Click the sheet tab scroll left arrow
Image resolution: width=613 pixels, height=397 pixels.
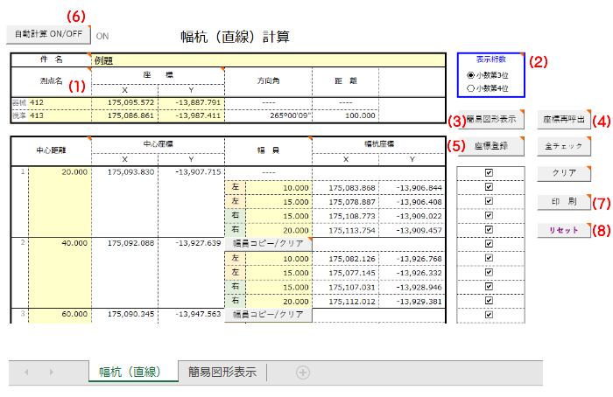25,373
